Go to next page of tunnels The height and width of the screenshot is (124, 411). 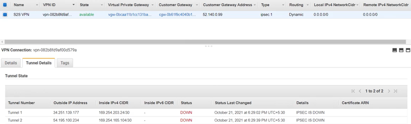coord(389,91)
